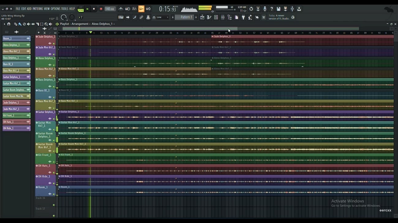Open the Mixer icon
The height and width of the screenshot is (223, 398).
click(x=223, y=17)
